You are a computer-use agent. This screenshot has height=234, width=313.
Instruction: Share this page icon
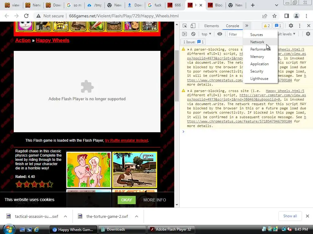coord(265,16)
